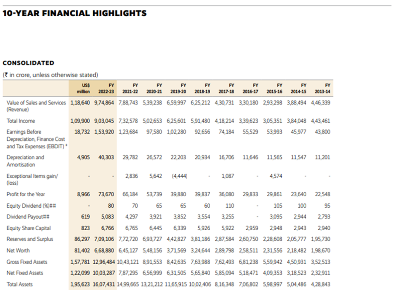Select the 'Equity Share Capital' row label
This screenshot has height=294, width=397.
29,228
